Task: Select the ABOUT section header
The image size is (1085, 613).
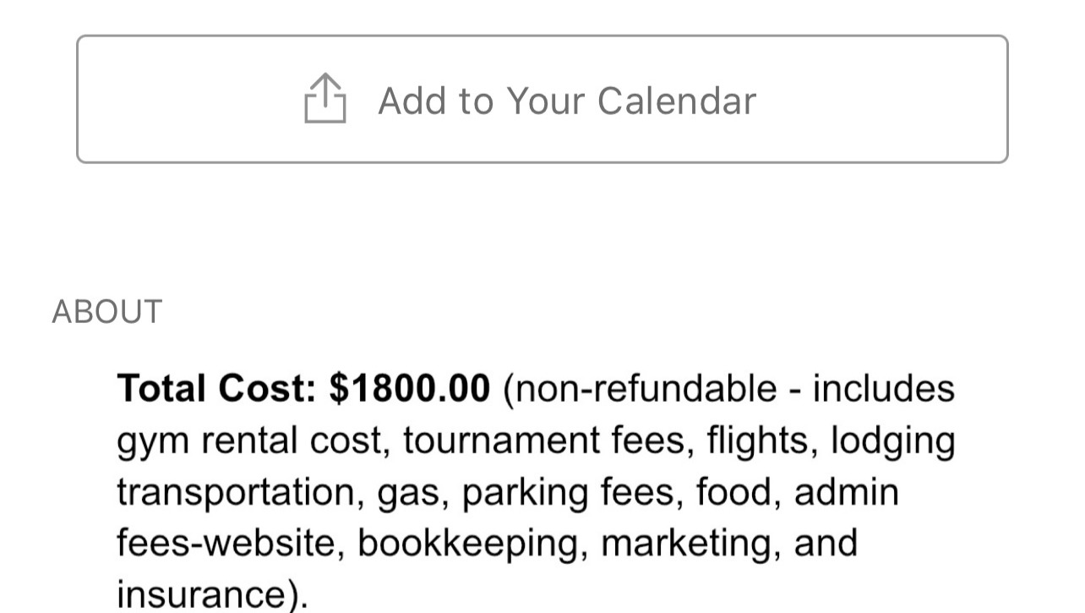Action: [106, 312]
